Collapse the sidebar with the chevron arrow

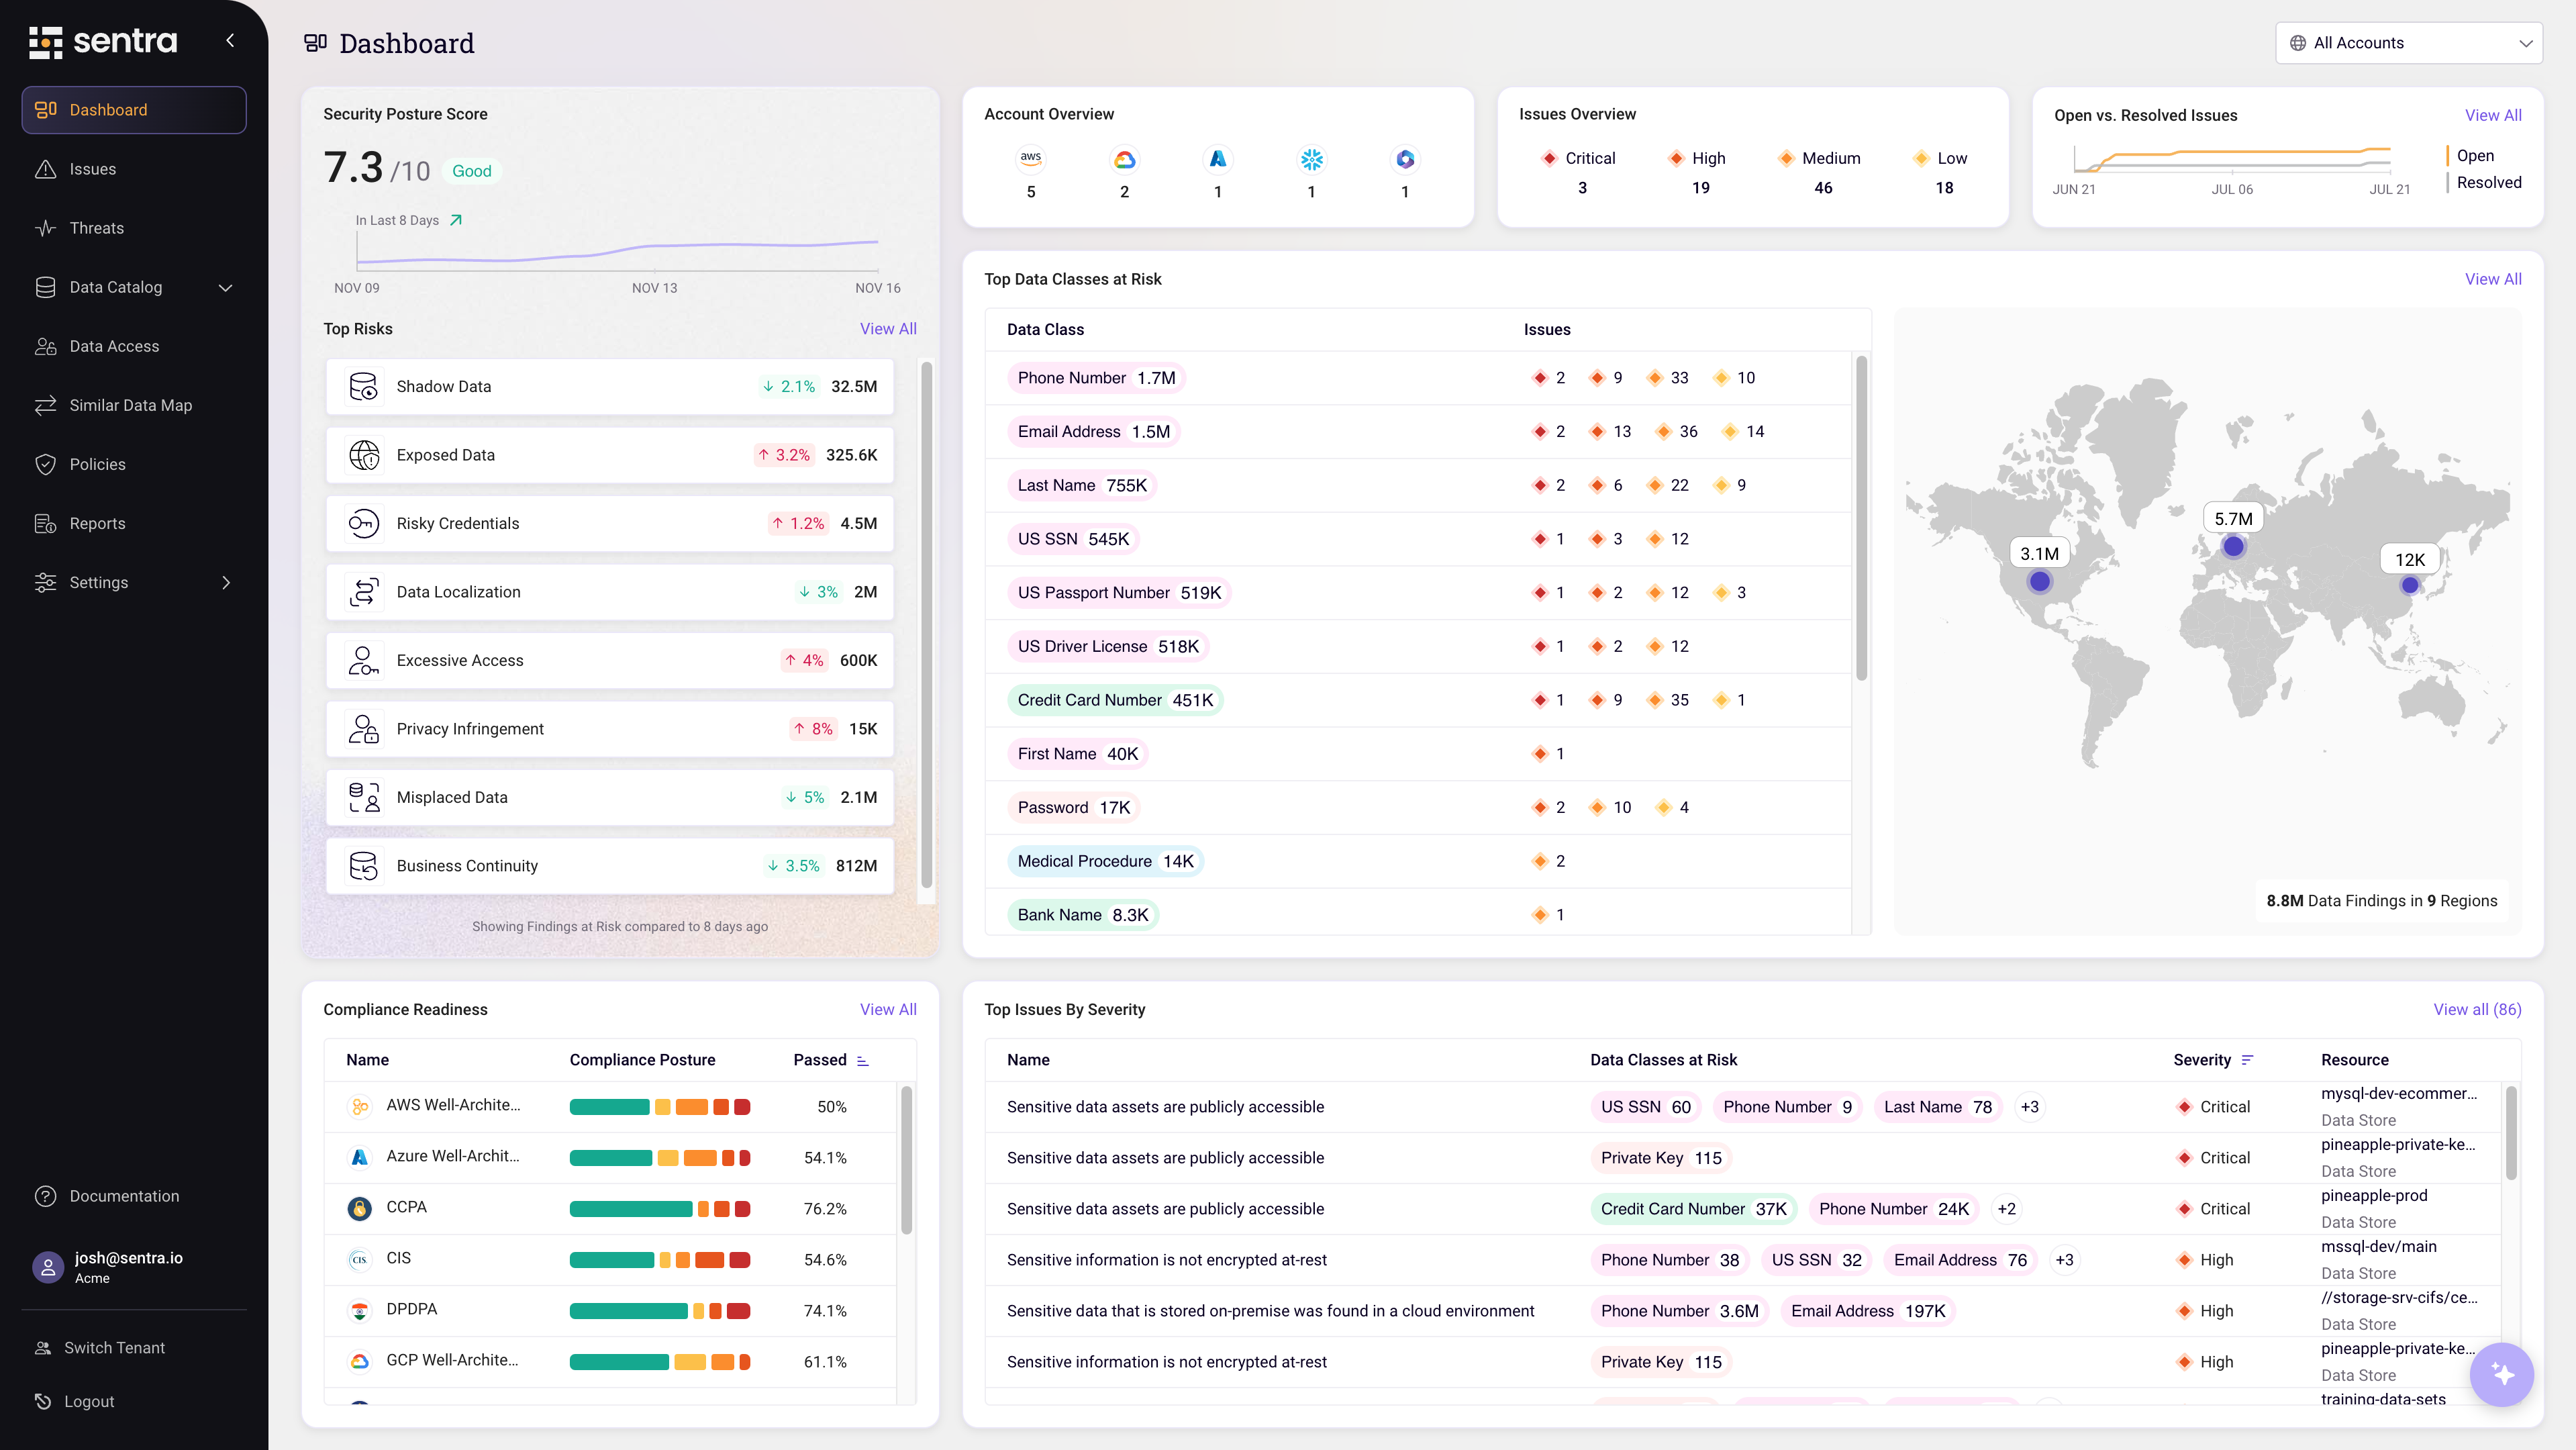(x=230, y=41)
